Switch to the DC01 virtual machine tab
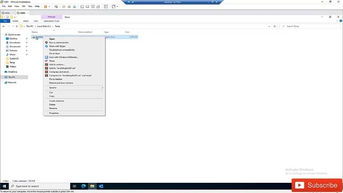The width and height of the screenshot is (343, 193). [x=7, y=13]
